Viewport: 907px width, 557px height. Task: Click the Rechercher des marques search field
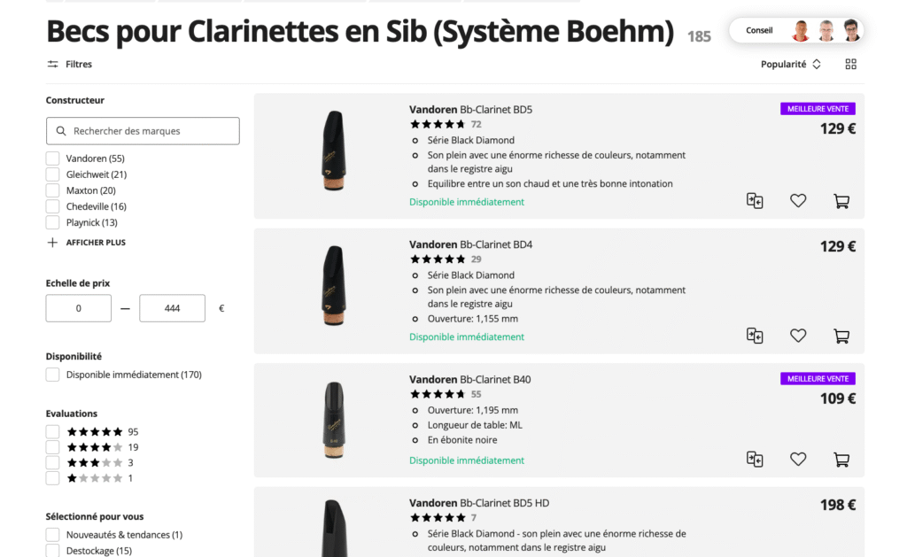[x=143, y=130]
